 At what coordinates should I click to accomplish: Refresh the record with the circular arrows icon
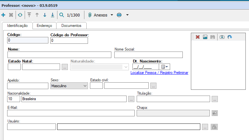coord(20,15)
